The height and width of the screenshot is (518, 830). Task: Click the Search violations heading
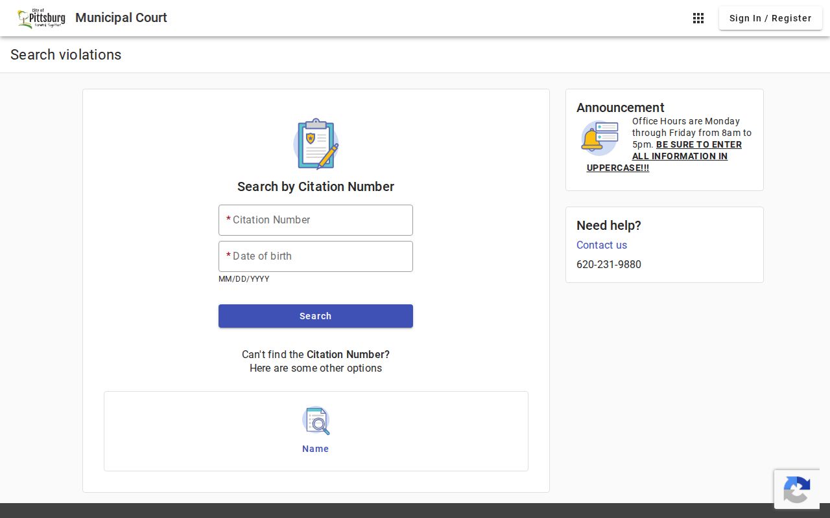[x=65, y=54]
